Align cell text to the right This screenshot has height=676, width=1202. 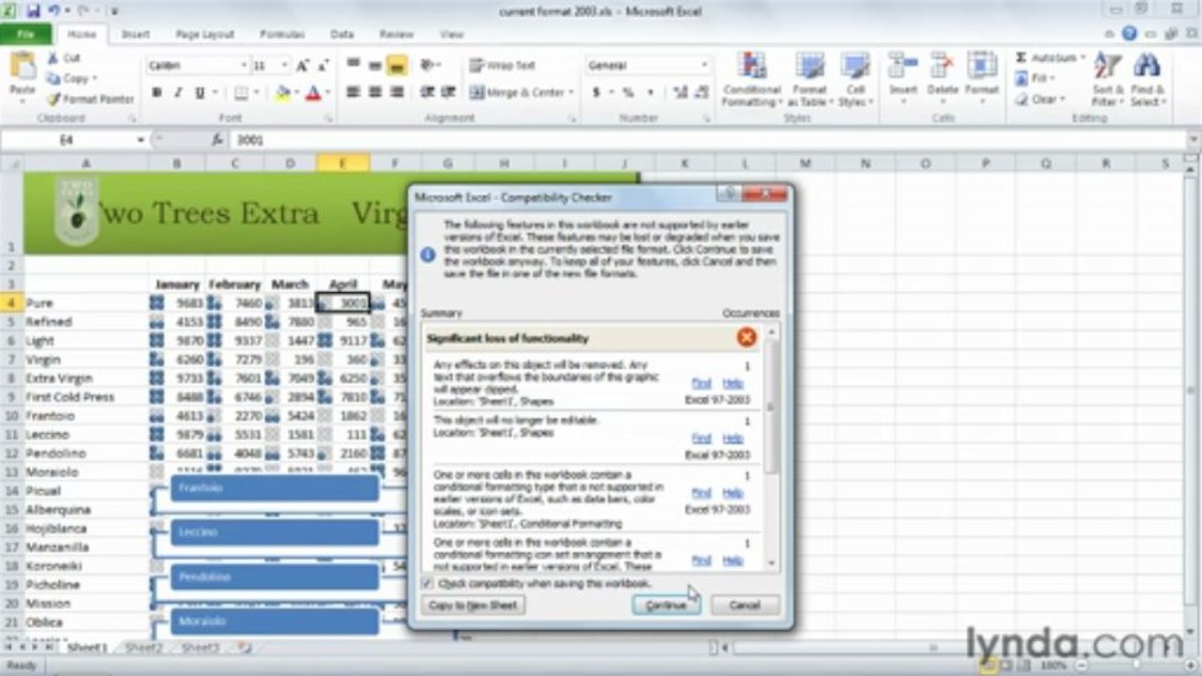point(397,92)
